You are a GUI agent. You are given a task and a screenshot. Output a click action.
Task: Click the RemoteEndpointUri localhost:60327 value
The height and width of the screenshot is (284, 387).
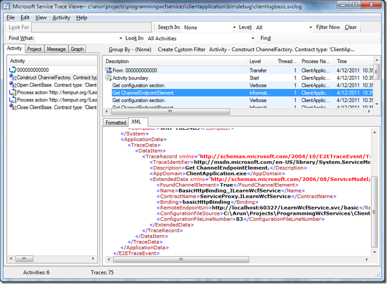coord(285,208)
